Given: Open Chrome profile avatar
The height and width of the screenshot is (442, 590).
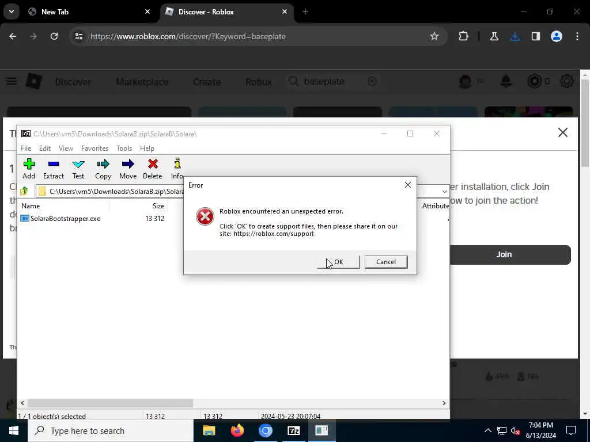Looking at the screenshot, I should pyautogui.click(x=557, y=36).
